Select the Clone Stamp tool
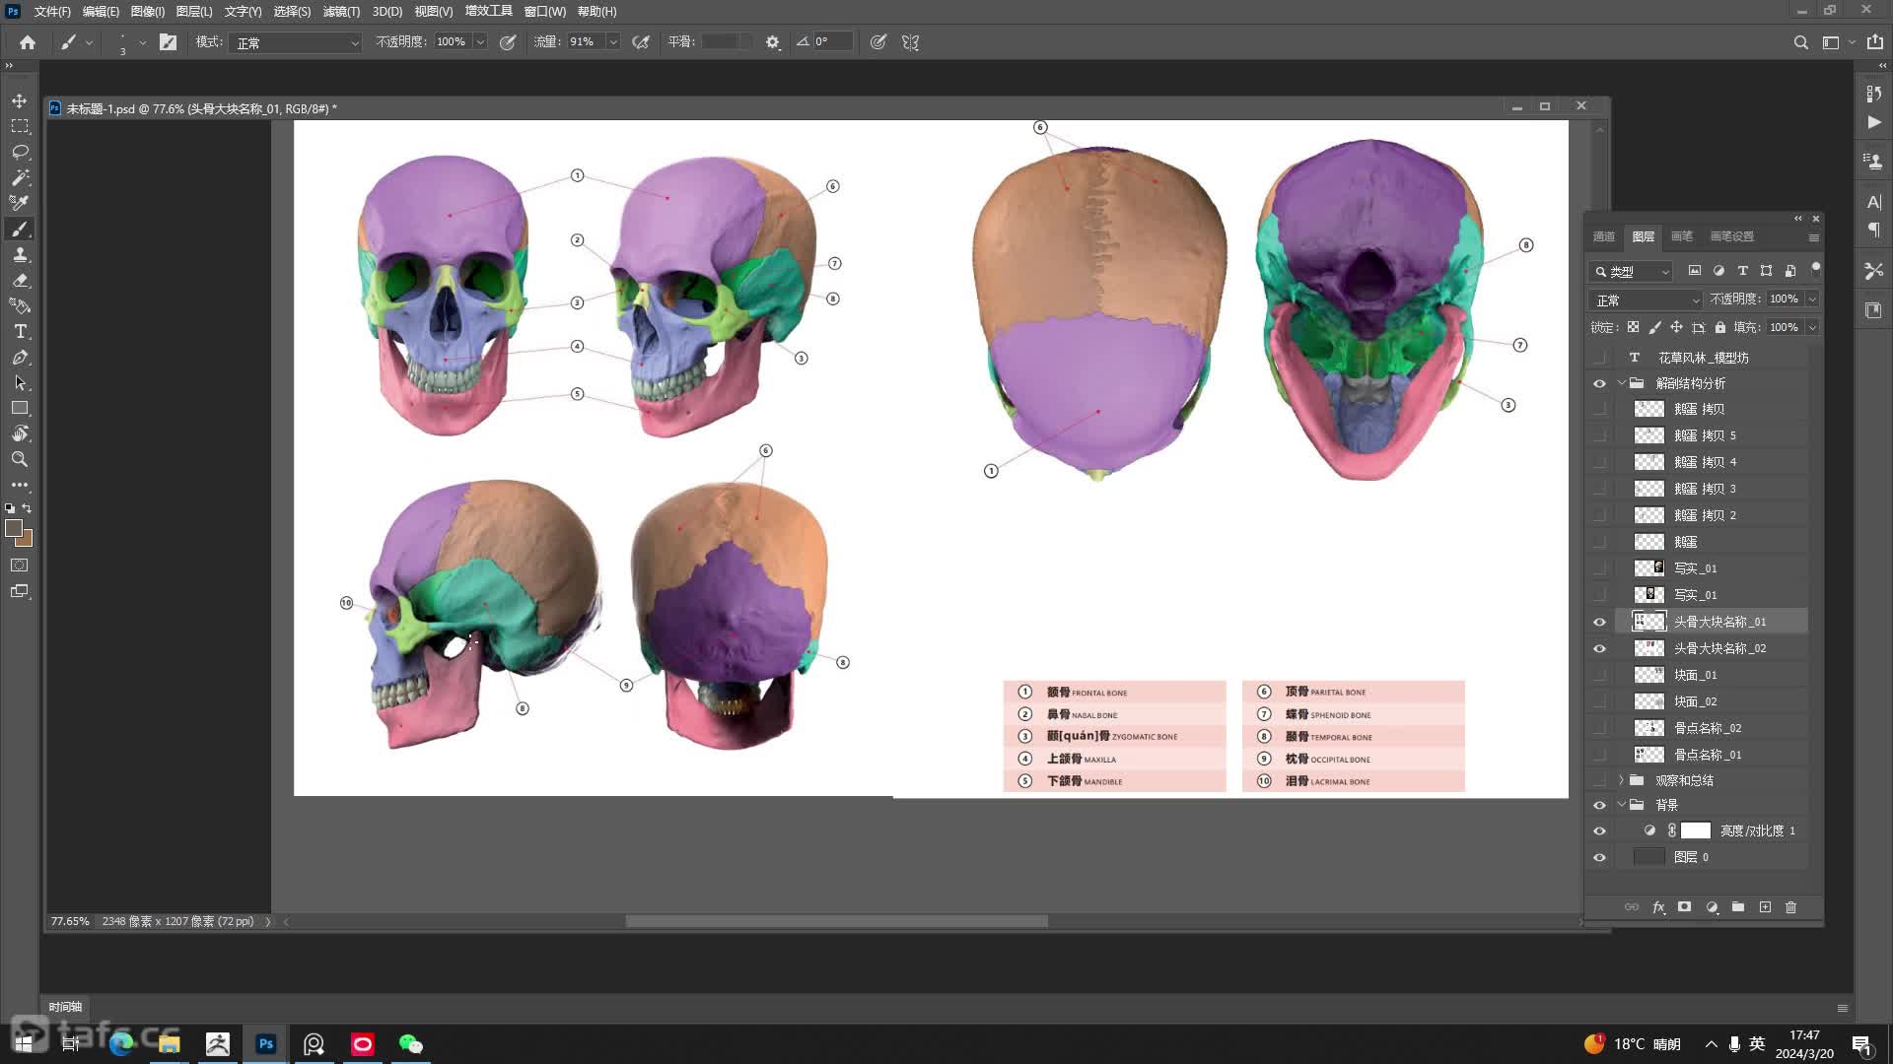Image resolution: width=1893 pixels, height=1064 pixels. point(20,254)
